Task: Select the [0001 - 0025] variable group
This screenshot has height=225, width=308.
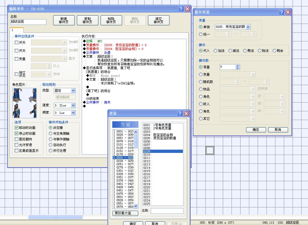Action: point(123,132)
